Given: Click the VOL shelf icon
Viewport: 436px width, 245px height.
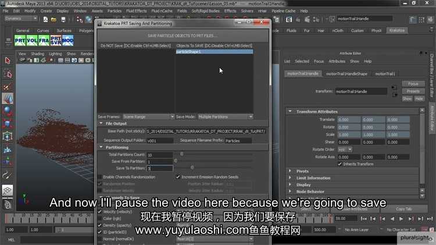Looking at the screenshot, I should [32, 41].
